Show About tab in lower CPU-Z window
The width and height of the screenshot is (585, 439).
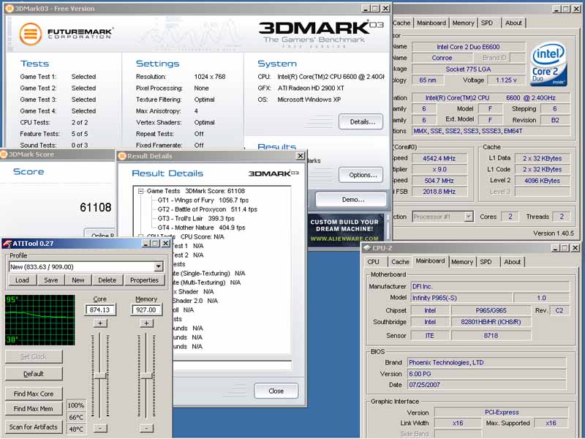point(513,262)
